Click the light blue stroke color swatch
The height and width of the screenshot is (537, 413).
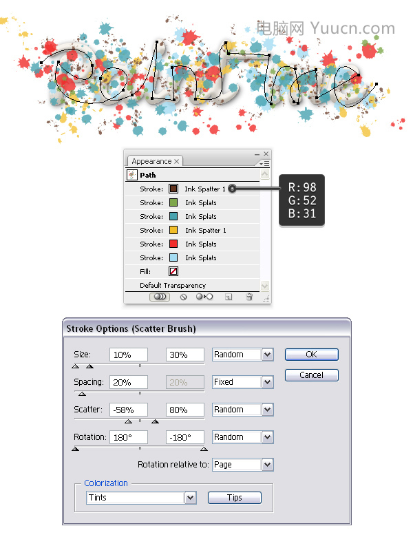173,257
